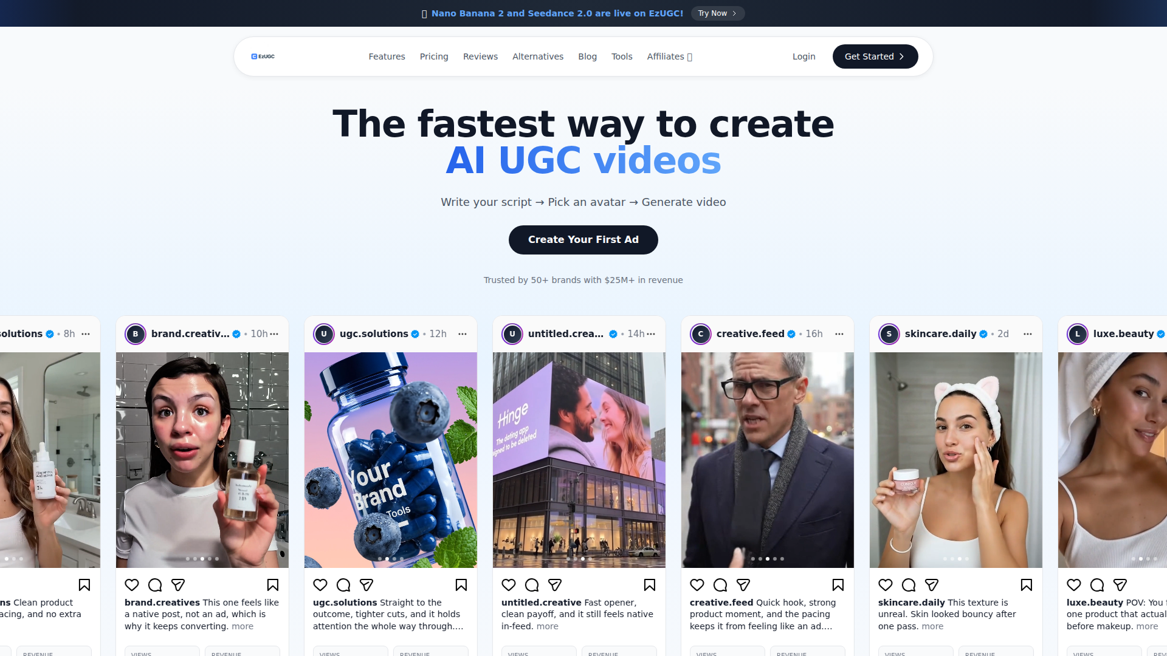This screenshot has height=656, width=1167.
Task: Click share icon on brand.creatives post
Action: coord(178,585)
